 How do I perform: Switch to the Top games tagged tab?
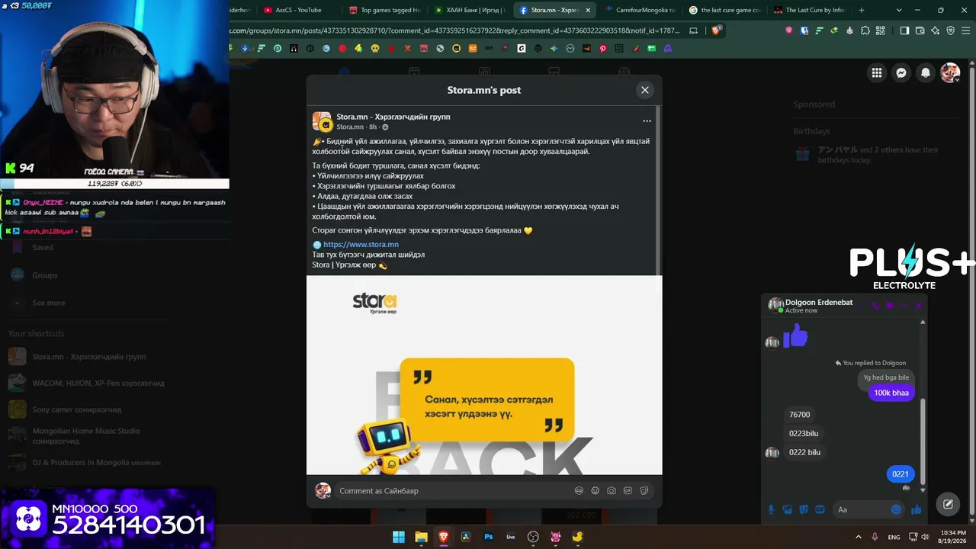(x=384, y=10)
